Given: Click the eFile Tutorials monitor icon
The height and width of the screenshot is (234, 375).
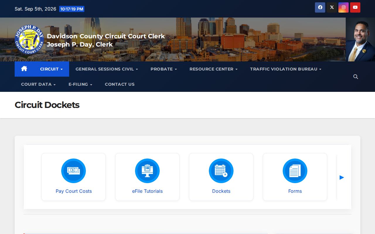Looking at the screenshot, I should pyautogui.click(x=147, y=171).
